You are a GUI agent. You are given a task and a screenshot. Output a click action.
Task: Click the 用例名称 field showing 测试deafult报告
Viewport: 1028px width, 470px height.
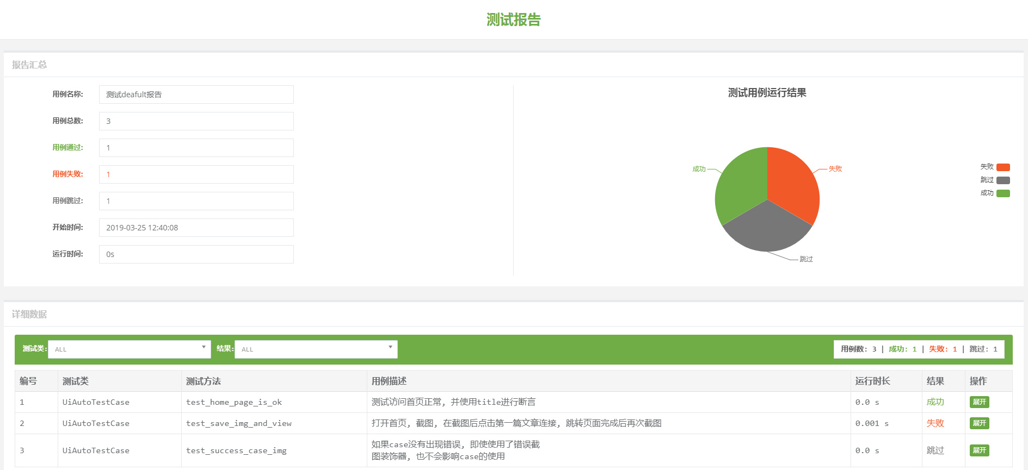196,95
